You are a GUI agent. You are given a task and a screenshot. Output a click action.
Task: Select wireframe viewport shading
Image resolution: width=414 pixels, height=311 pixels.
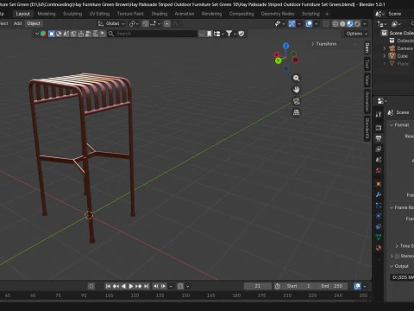tap(335, 24)
